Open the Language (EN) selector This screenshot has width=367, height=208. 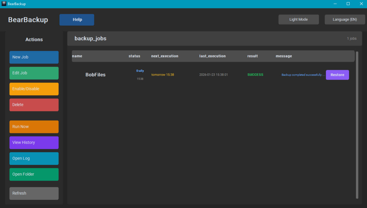[345, 20]
